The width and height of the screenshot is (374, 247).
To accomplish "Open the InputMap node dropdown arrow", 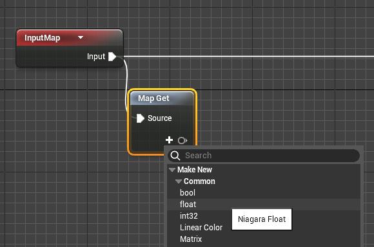I will 81,37.
